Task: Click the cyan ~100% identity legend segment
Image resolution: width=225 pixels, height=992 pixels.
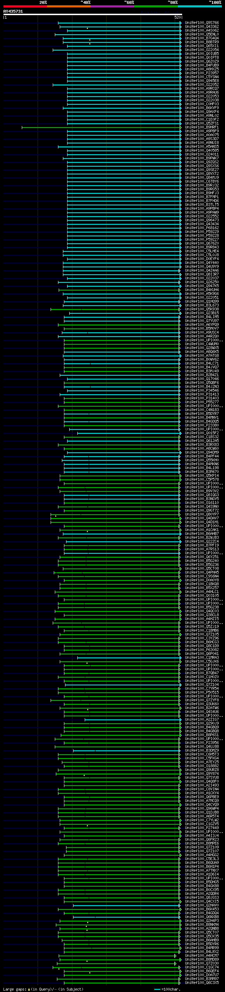Action: click(200, 6)
